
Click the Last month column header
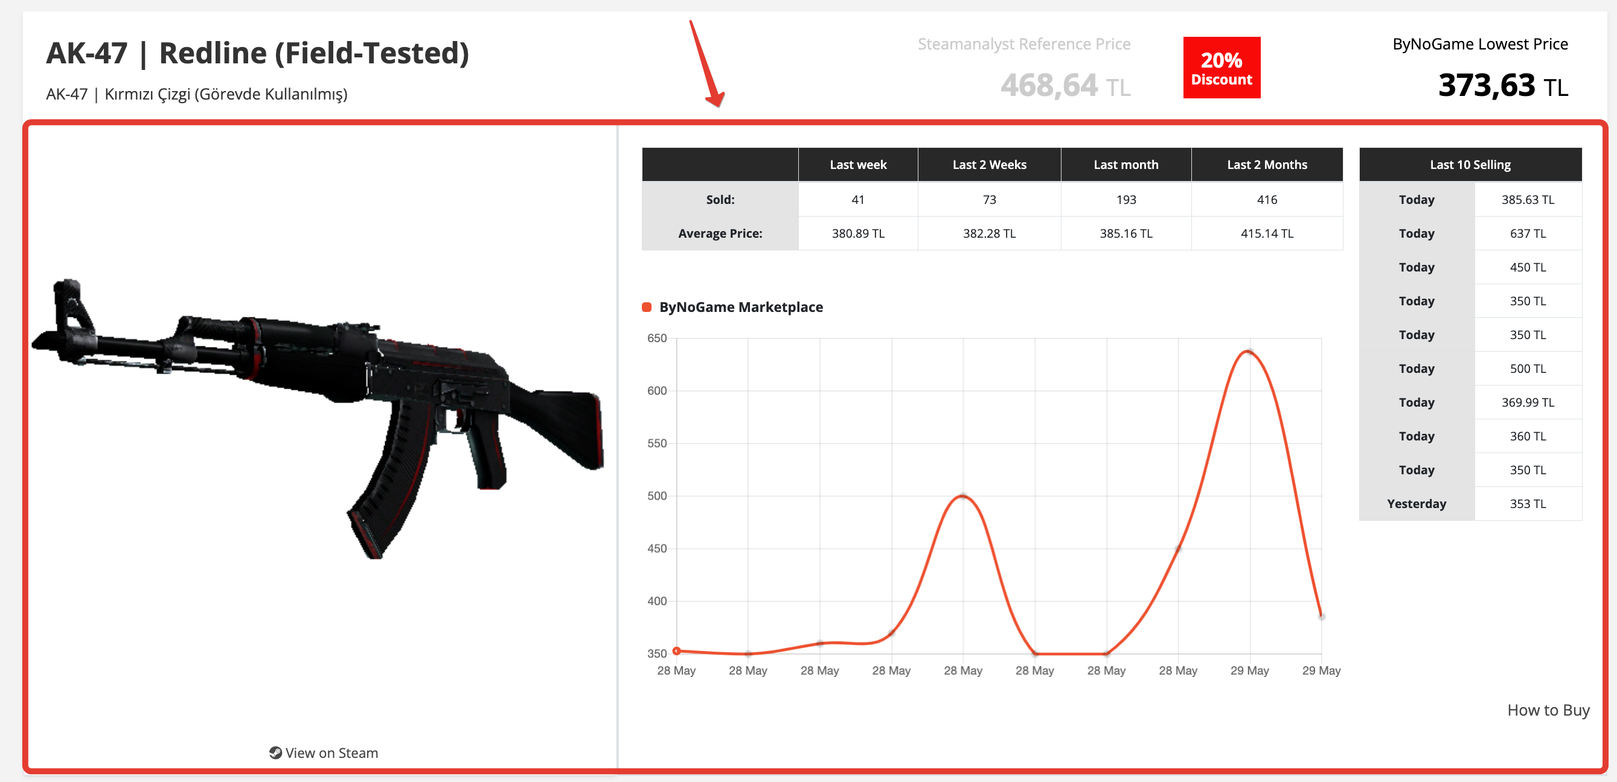click(x=1126, y=164)
